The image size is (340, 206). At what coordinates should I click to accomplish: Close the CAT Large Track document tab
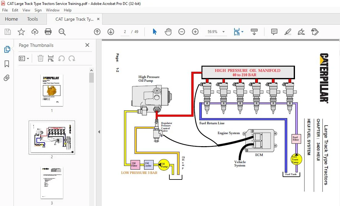pyautogui.click(x=98, y=19)
